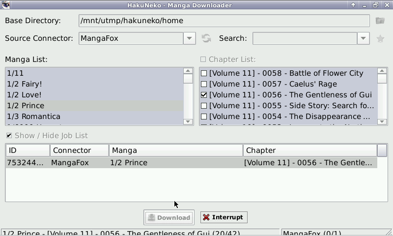Toggle Show / Hide Job List checkbox
Viewport: 393px width, 236px height.
coord(9,136)
